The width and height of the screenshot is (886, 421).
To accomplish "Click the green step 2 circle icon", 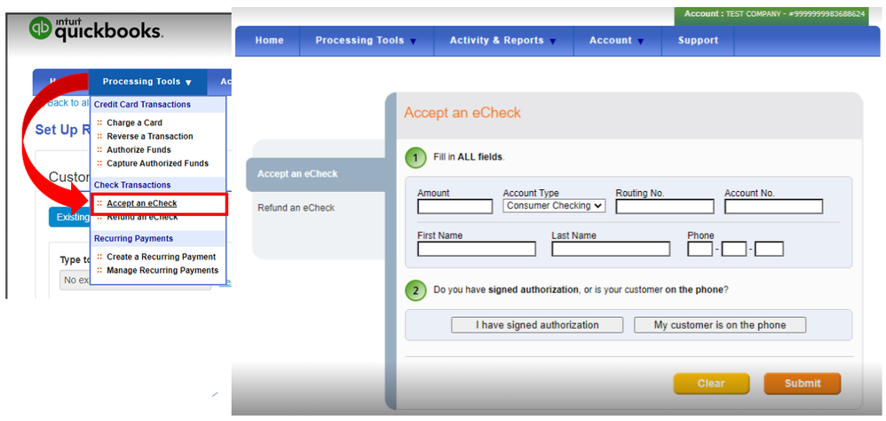I will tap(415, 290).
